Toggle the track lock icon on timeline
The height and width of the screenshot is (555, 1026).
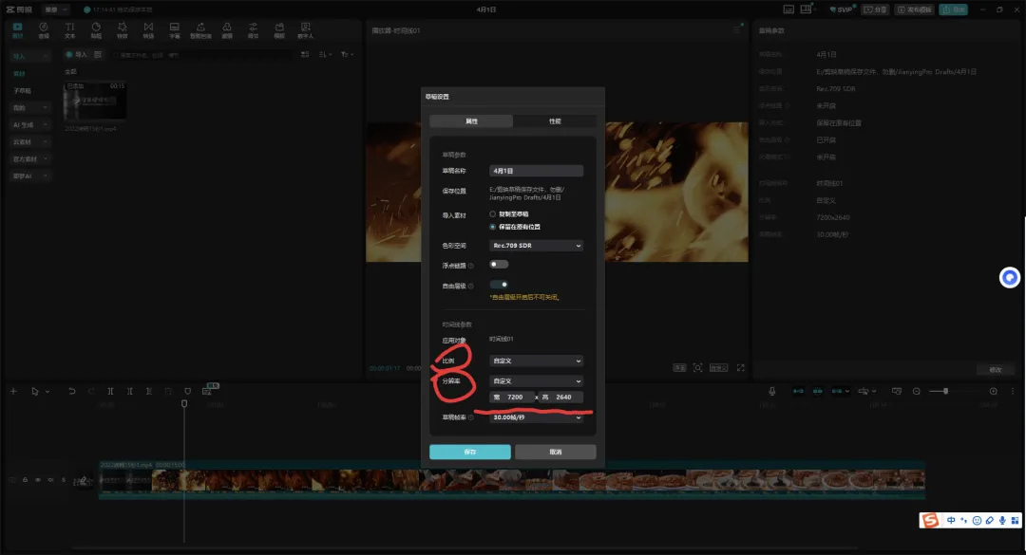[x=25, y=480]
